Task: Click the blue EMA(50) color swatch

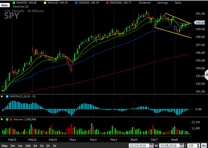Action: point(76,3)
